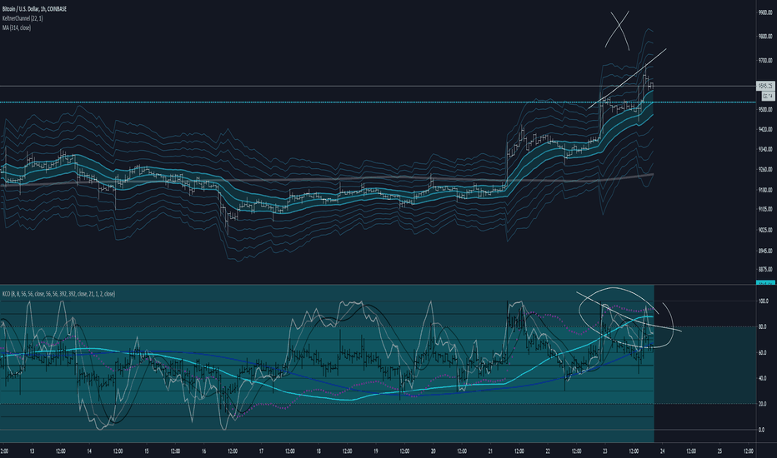Click the 9800.00 price axis label

[x=765, y=37]
